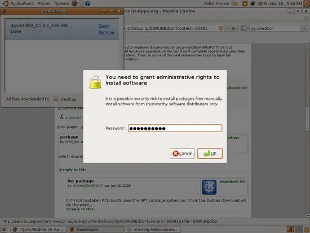This screenshot has height=233, width=310.
Task: Open the Places menu
Action: 44,3
